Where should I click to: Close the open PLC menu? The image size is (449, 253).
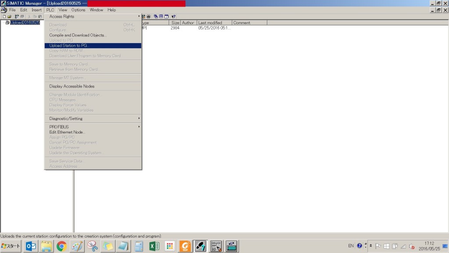click(50, 10)
